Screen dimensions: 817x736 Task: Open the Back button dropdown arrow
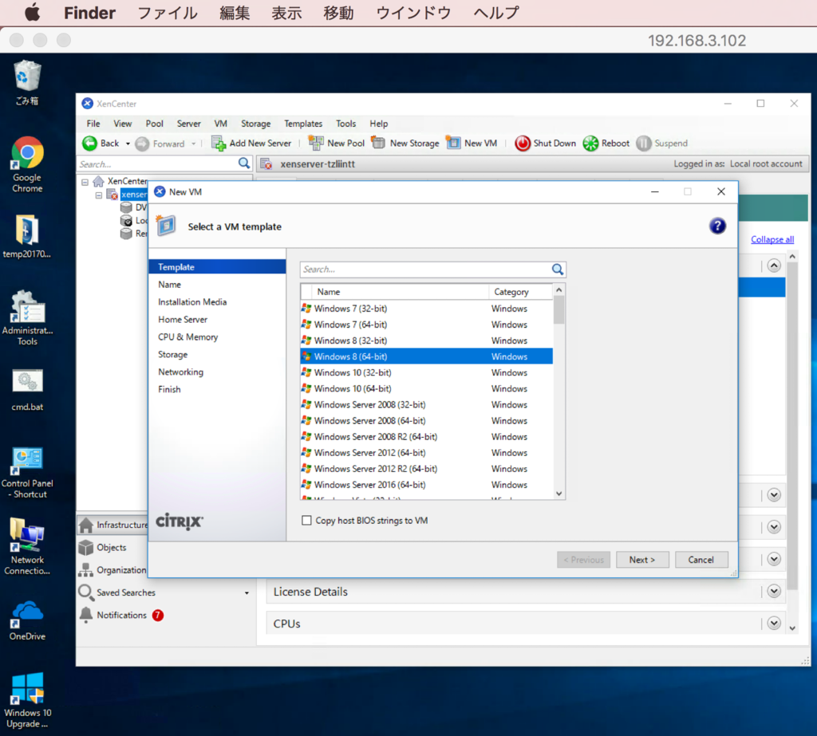(128, 144)
